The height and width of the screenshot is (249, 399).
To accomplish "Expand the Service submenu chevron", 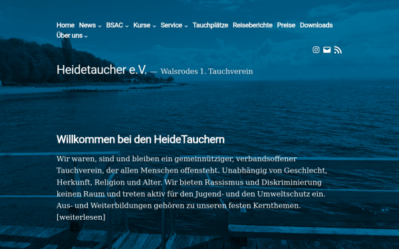I will (x=186, y=26).
